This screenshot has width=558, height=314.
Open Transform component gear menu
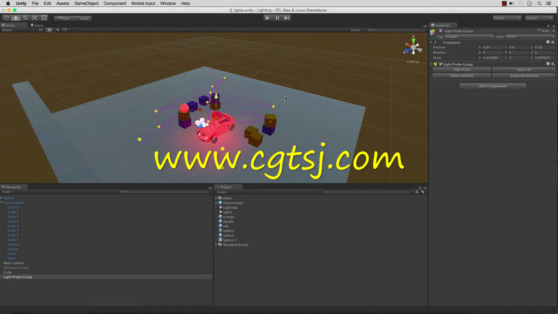(x=553, y=43)
